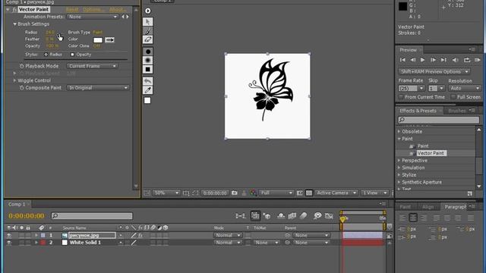Open the Frame Rate dropdown
The image size is (486, 273).
(412, 89)
